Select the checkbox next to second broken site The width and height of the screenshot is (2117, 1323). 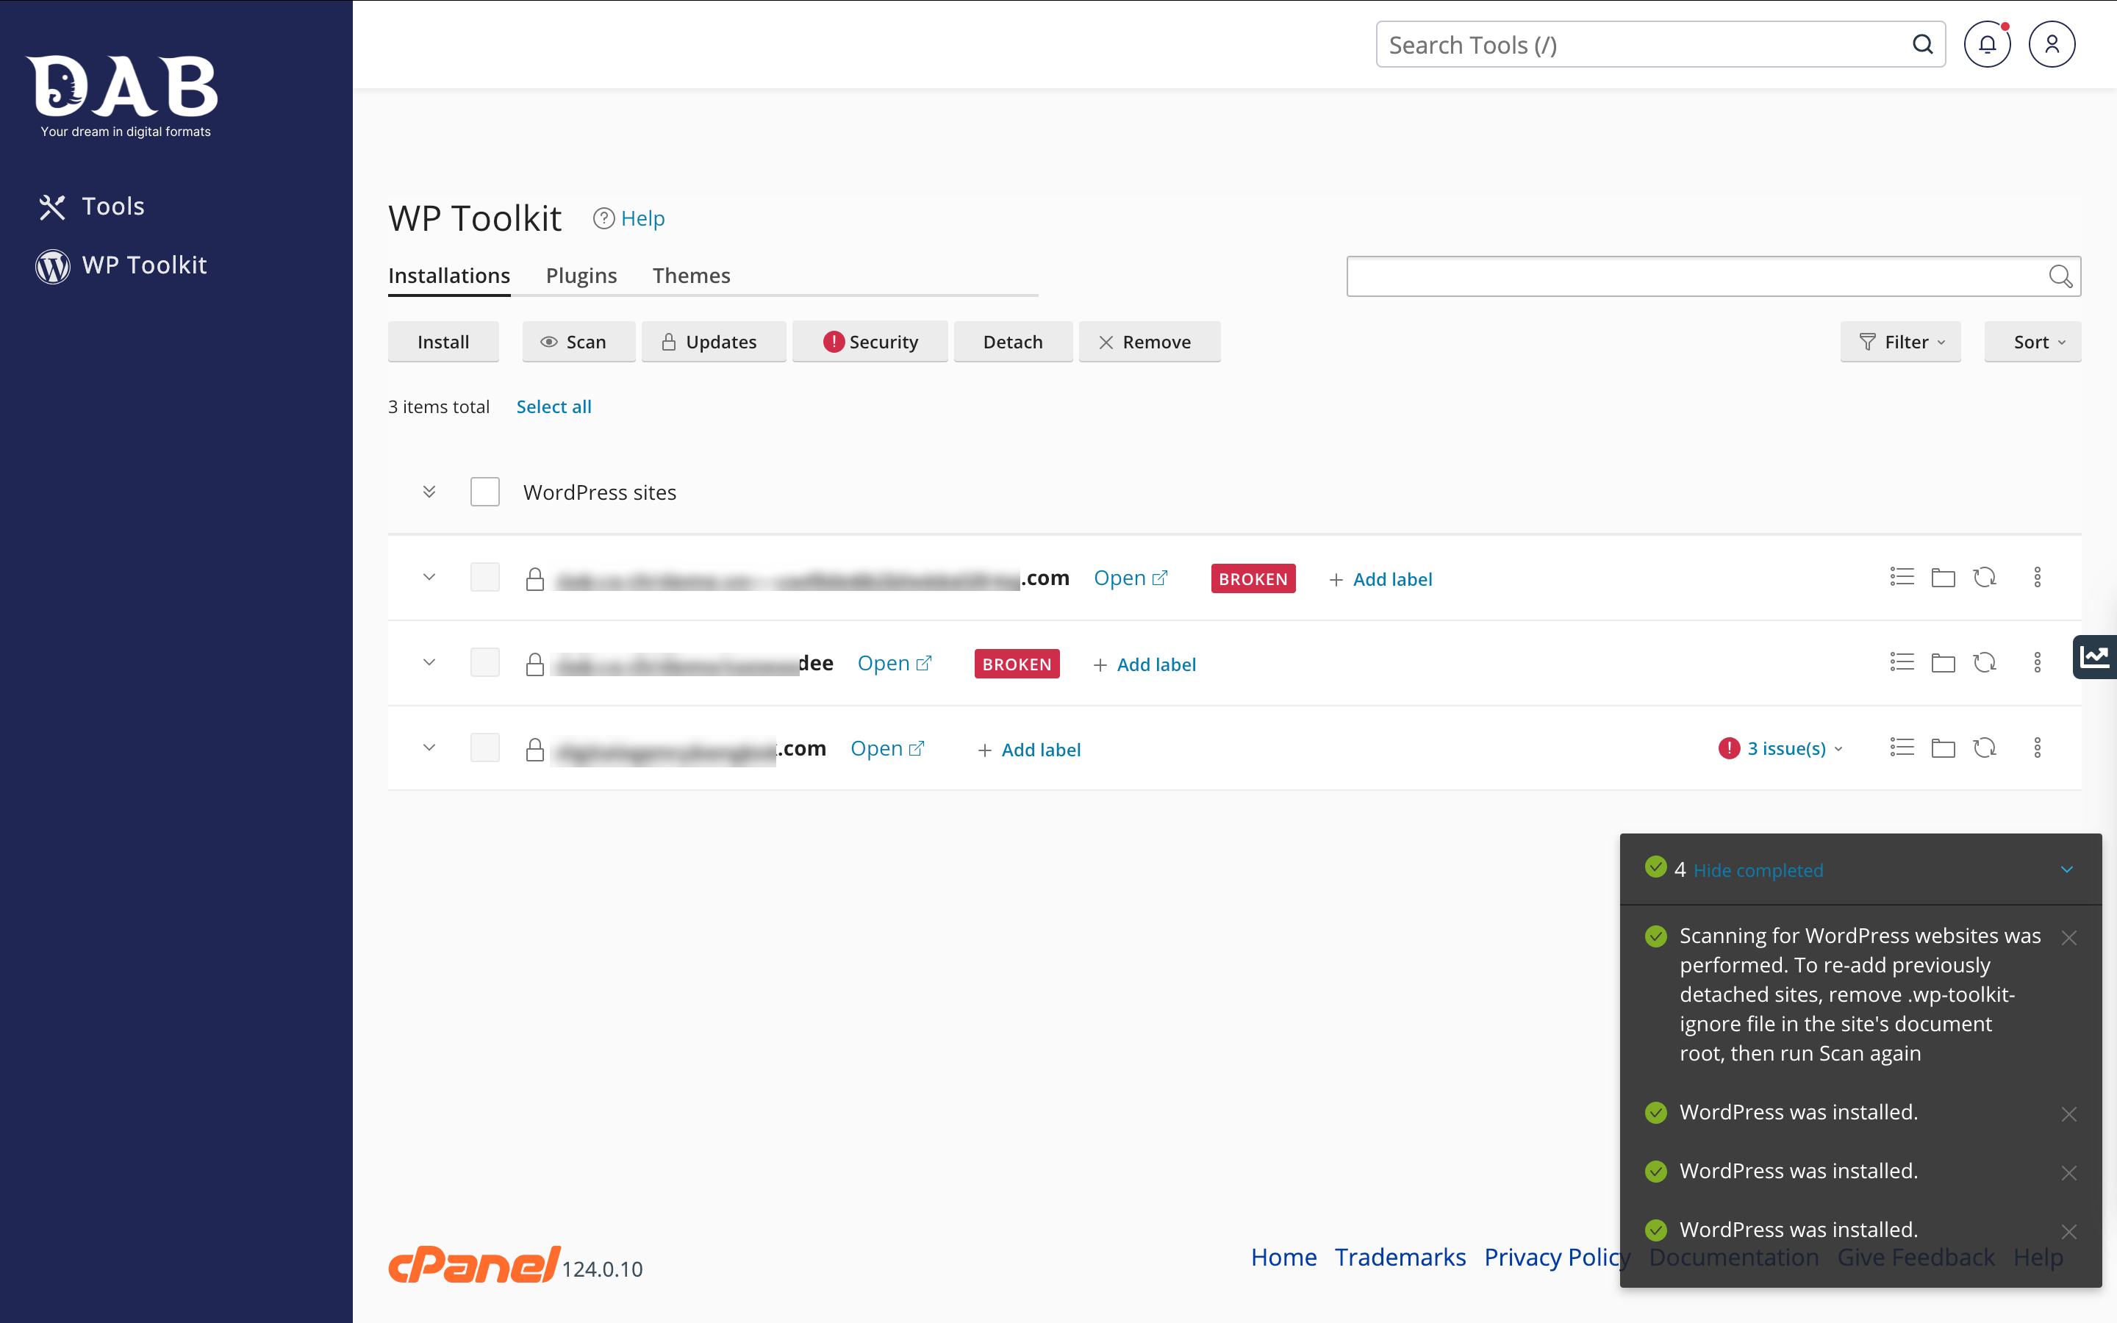point(484,663)
